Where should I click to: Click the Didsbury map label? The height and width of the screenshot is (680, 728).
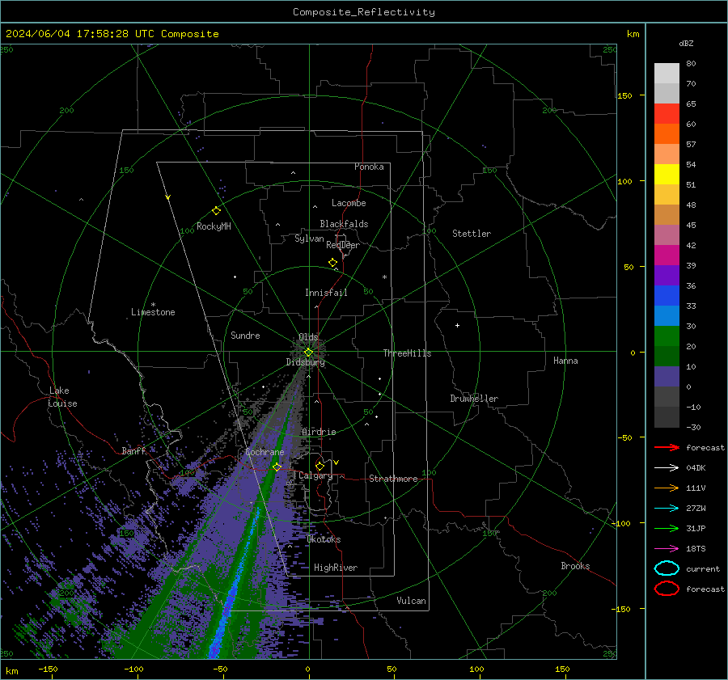pos(306,362)
